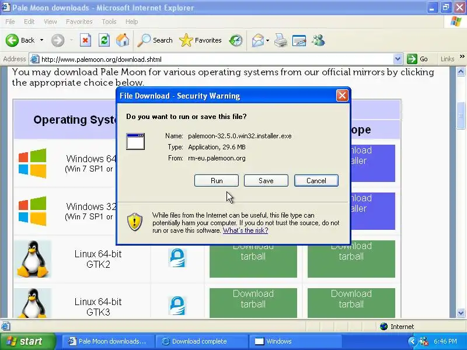Click the GTK3 row padlock signature icon
Viewport: 467px width, 350px height.
[x=177, y=305]
